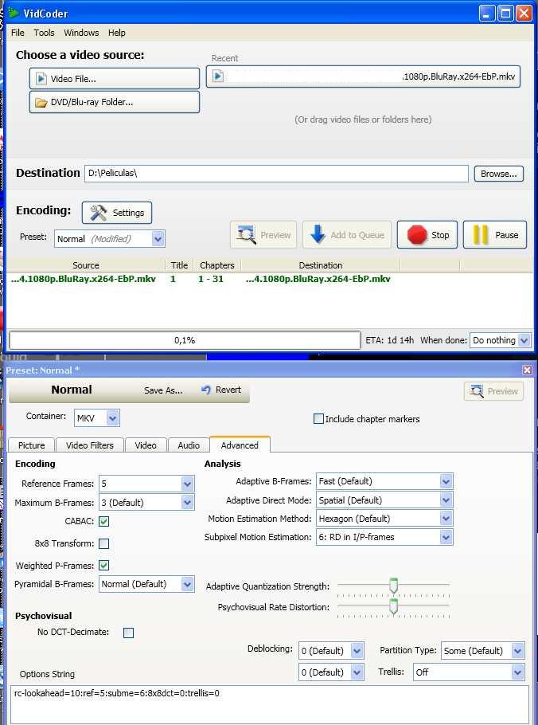The width and height of the screenshot is (538, 725).
Task: Open the Help menu
Action: point(117,33)
